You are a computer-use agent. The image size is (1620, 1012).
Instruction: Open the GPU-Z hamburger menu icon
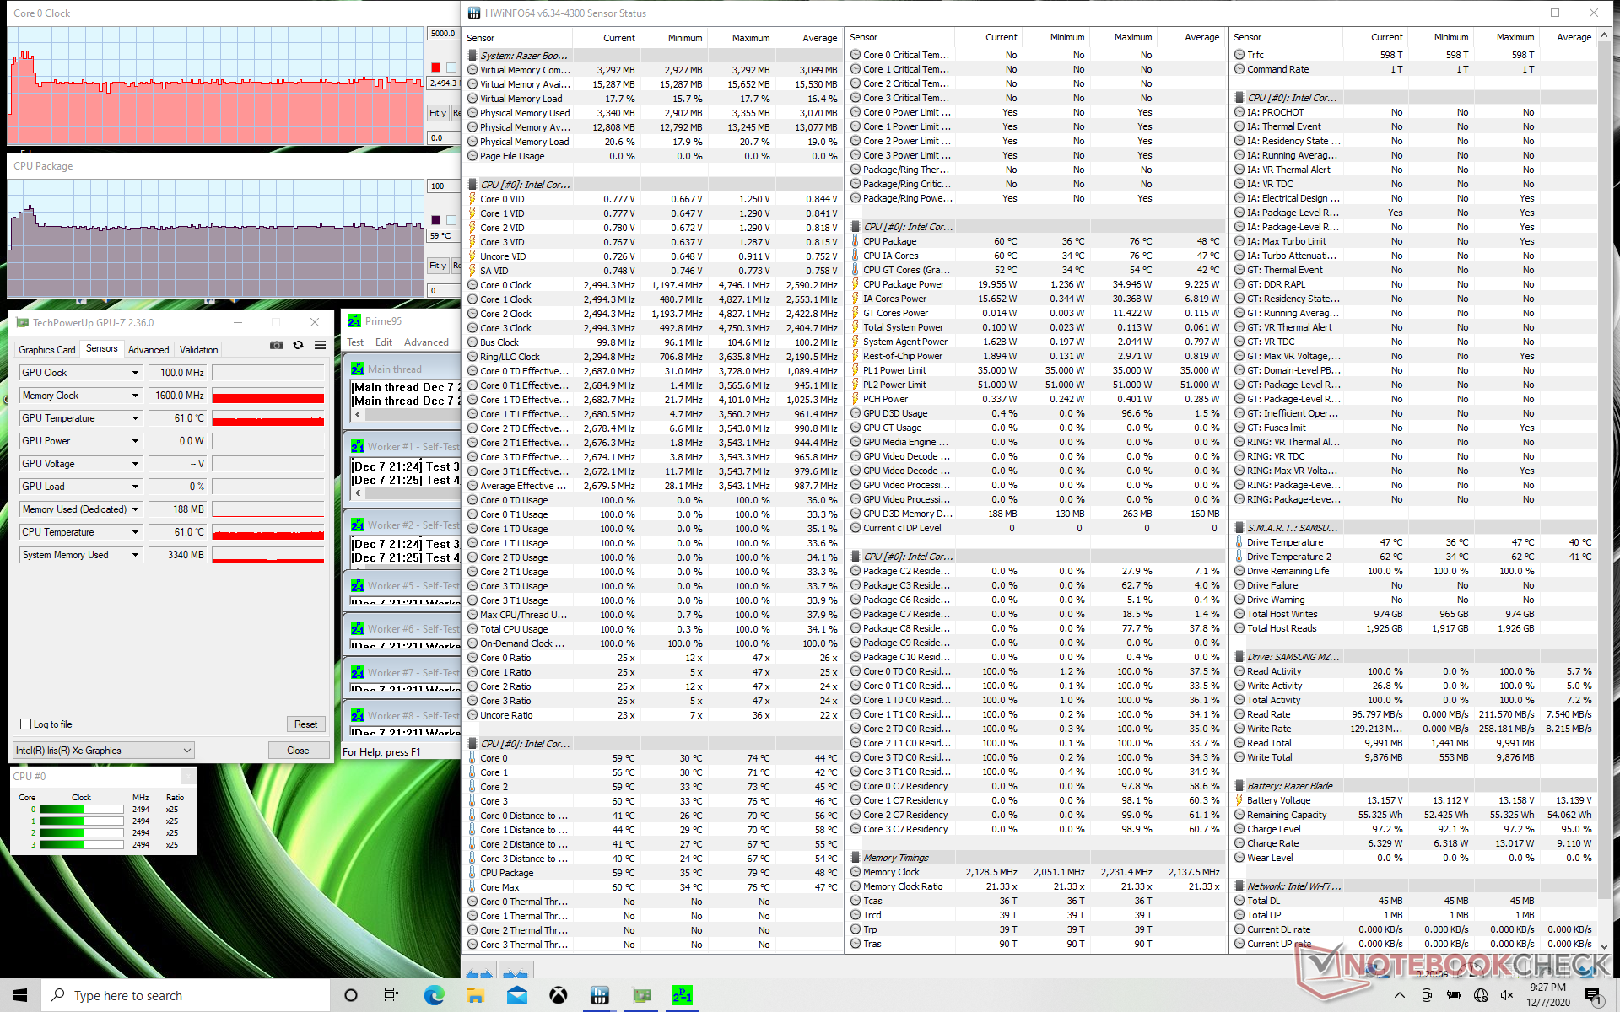321,346
